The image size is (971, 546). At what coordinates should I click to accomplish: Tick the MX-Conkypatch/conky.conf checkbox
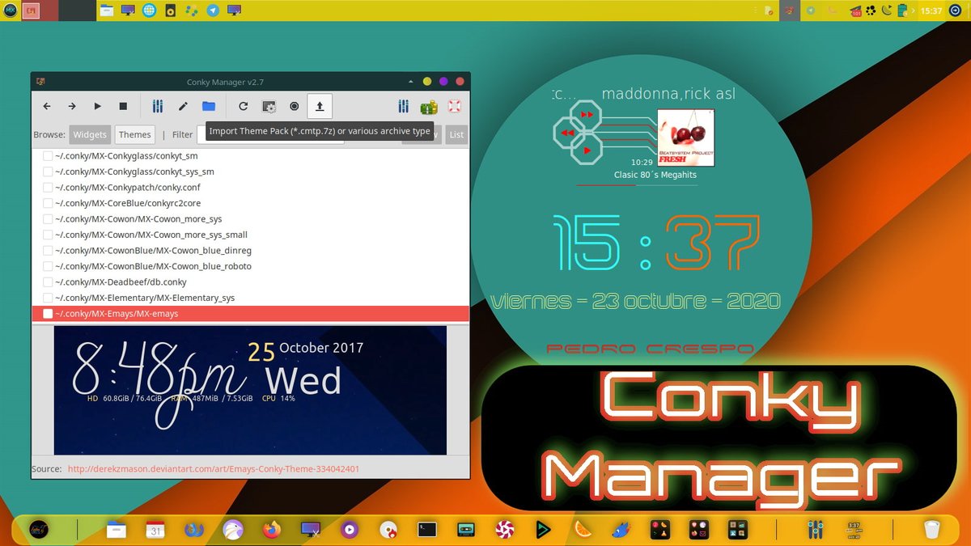[48, 188]
